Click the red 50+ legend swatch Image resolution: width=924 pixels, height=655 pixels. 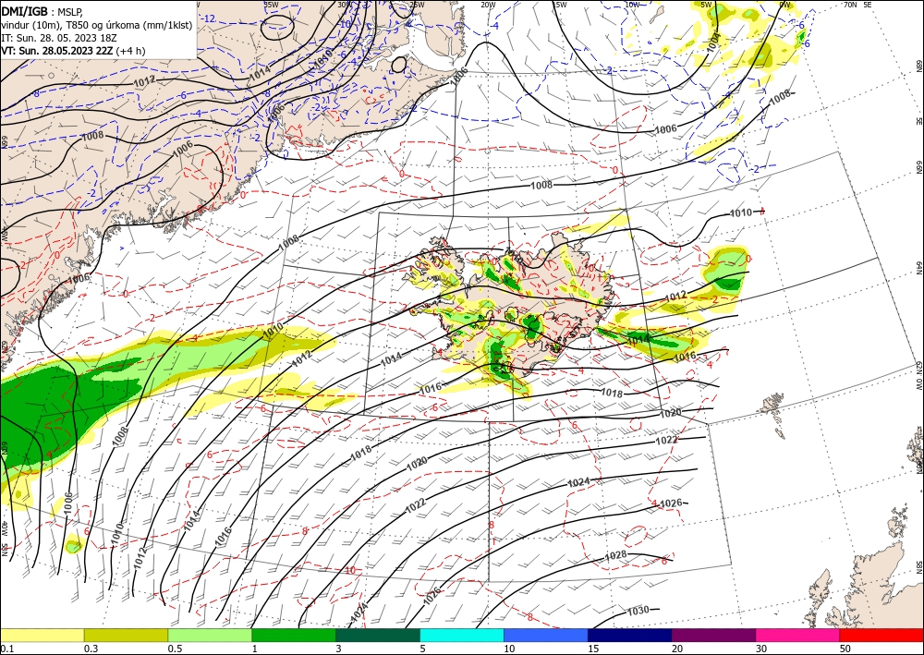(x=881, y=635)
